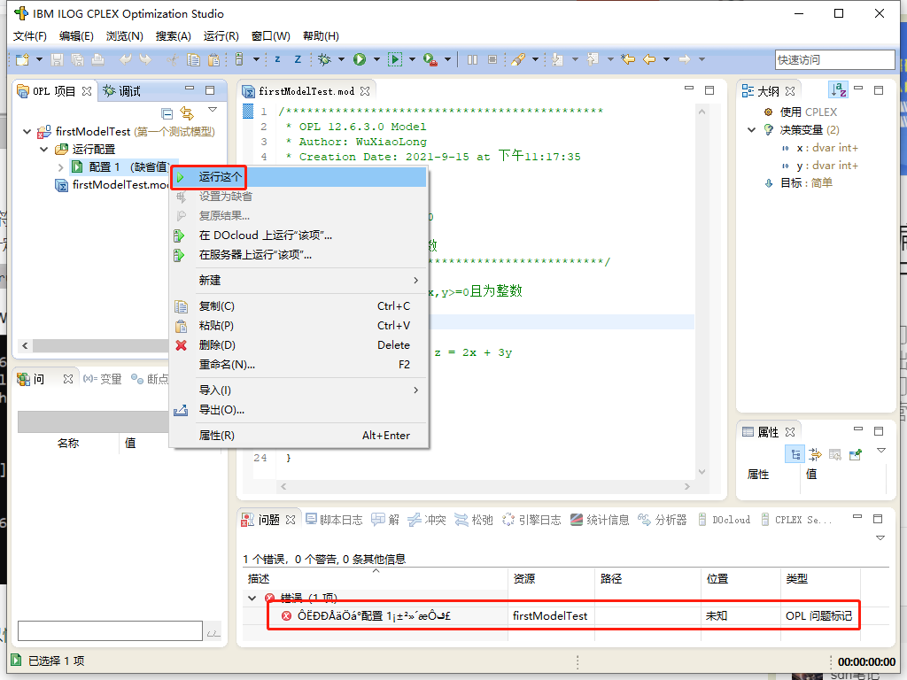This screenshot has height=680, width=907.
Task: Click the Pause icon in the toolbar
Action: 472,59
